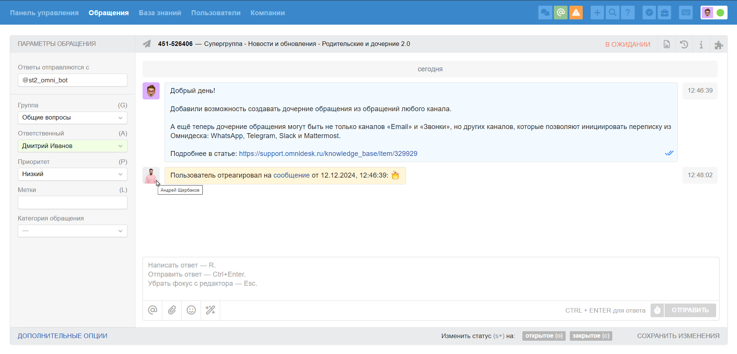The image size is (737, 354).
Task: Set status with закрытое (c) button
Action: coord(591,336)
